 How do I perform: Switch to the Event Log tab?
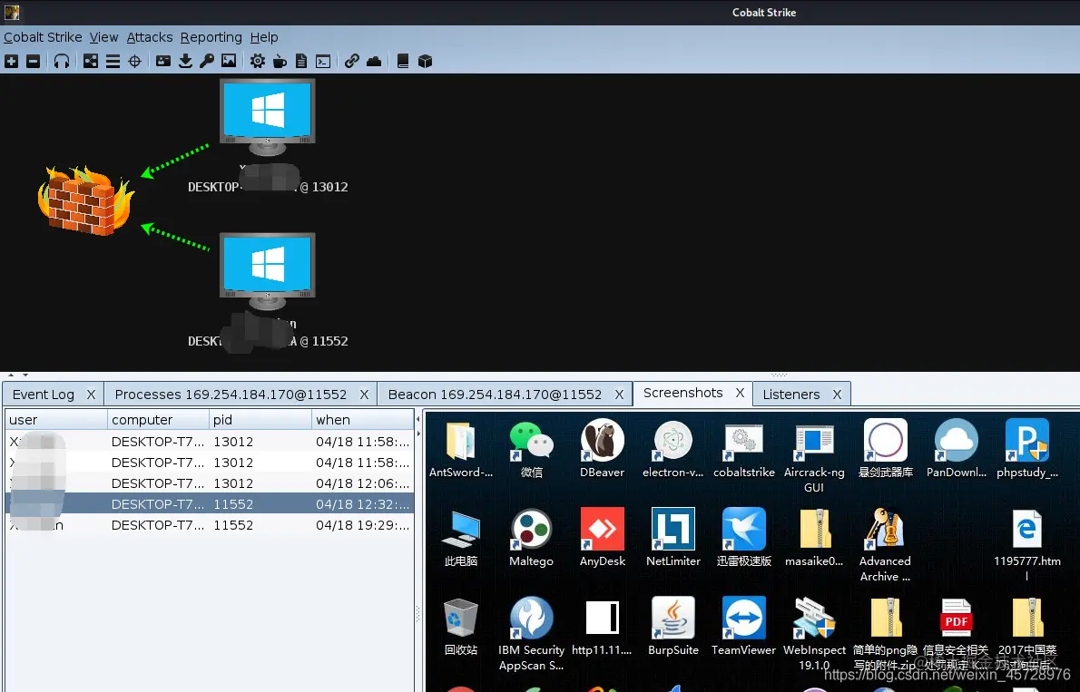pyautogui.click(x=44, y=395)
